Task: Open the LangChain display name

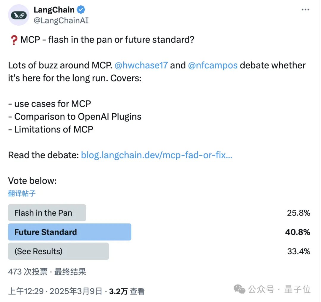Action: [54, 10]
